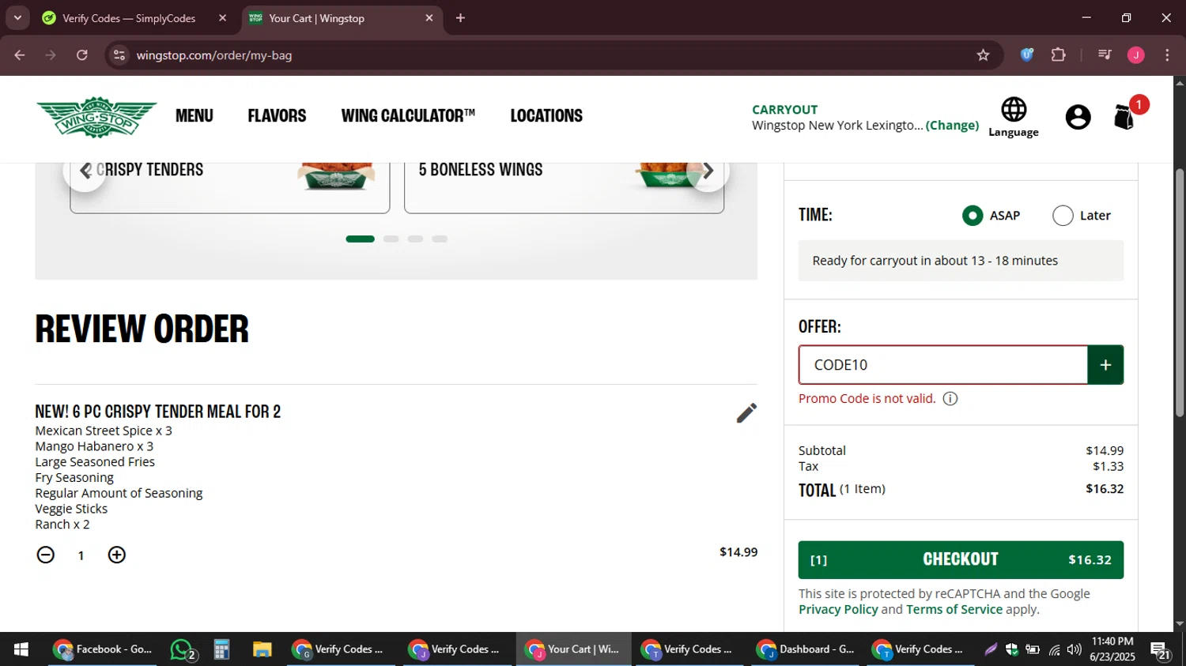Reload the Wingstop page
Image resolution: width=1186 pixels, height=666 pixels.
(82, 55)
